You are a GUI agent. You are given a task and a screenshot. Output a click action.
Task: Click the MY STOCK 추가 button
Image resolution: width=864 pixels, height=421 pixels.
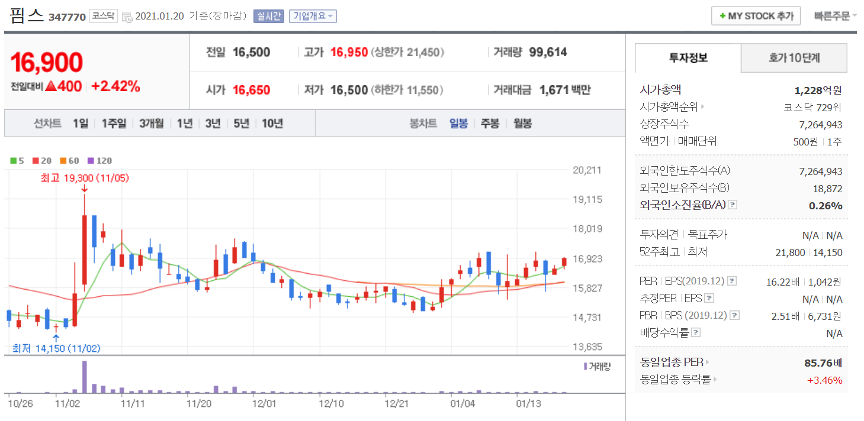tap(756, 16)
